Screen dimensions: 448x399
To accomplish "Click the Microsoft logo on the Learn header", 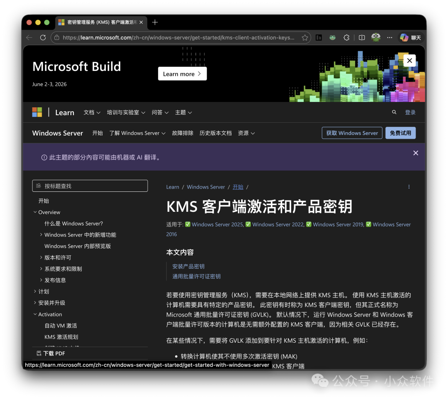I will 37,112.
